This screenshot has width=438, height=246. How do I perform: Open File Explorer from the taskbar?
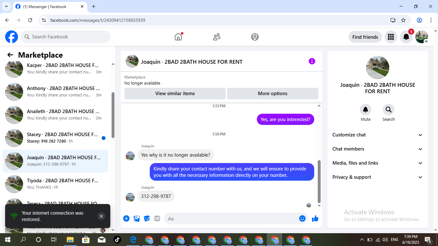click(x=70, y=240)
